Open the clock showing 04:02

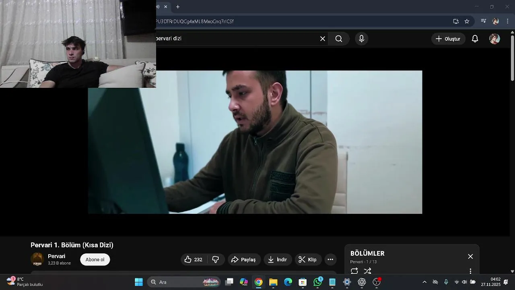tap(490, 282)
